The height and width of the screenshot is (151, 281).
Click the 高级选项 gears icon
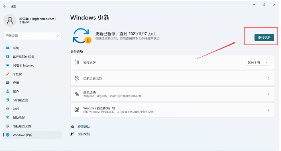point(77,94)
